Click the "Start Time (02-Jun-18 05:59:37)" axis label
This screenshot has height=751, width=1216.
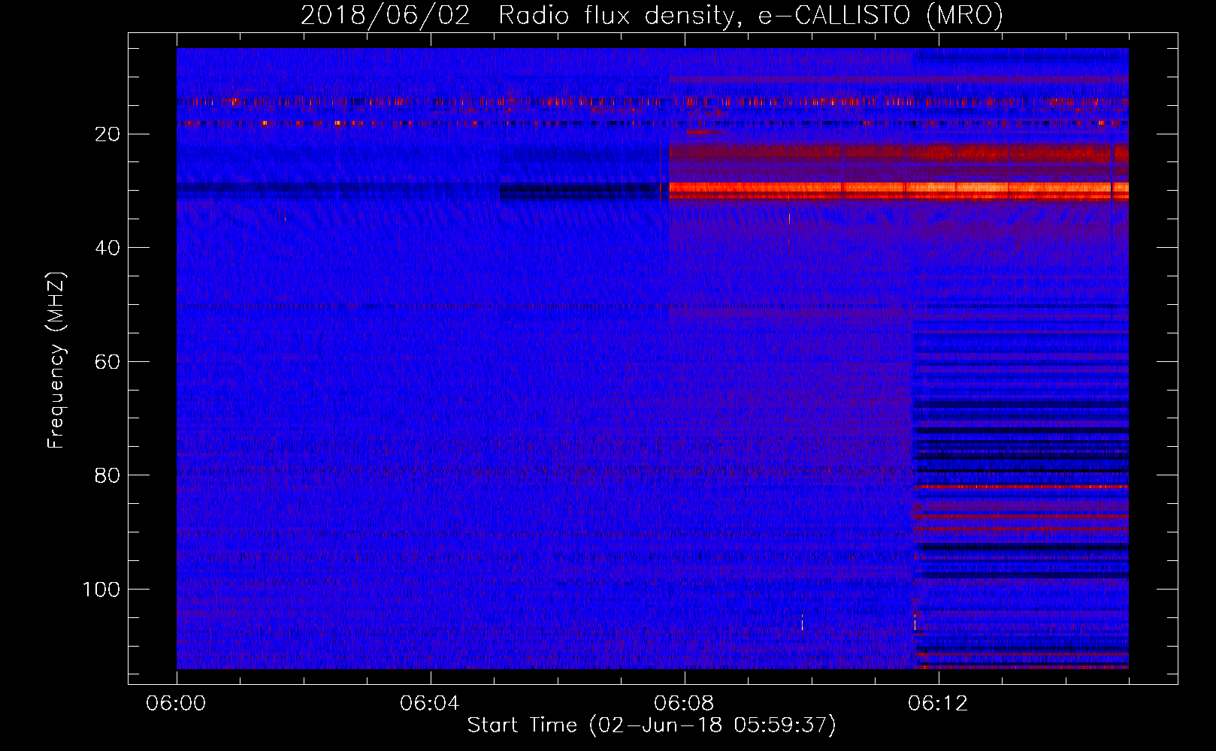652,725
